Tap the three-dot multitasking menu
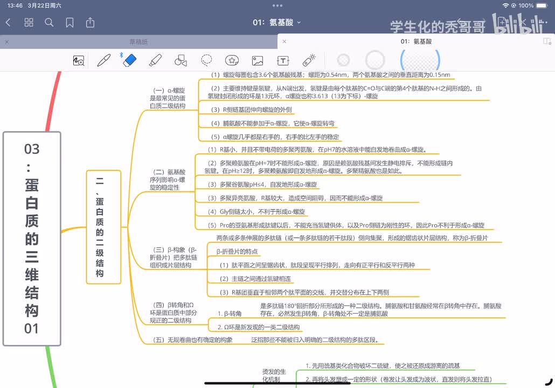The height and width of the screenshot is (388, 555). (x=277, y=6)
